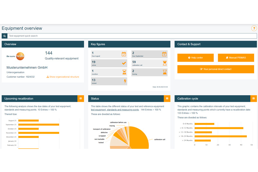Image resolution: width=258 pixels, height=172 pixels.
Task: Open table view in Status panel
Action: coord(167,99)
